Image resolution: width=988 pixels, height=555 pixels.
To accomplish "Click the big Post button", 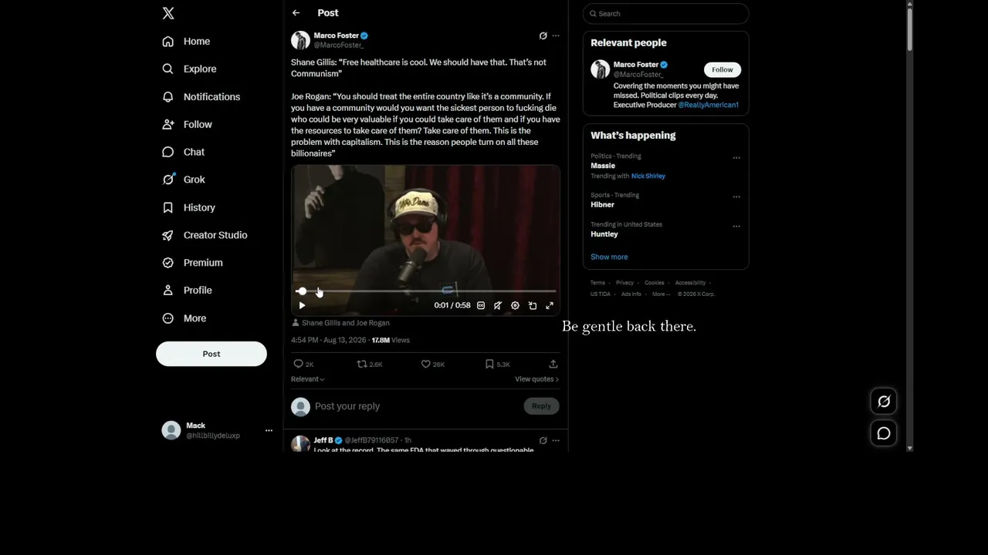I will click(211, 354).
